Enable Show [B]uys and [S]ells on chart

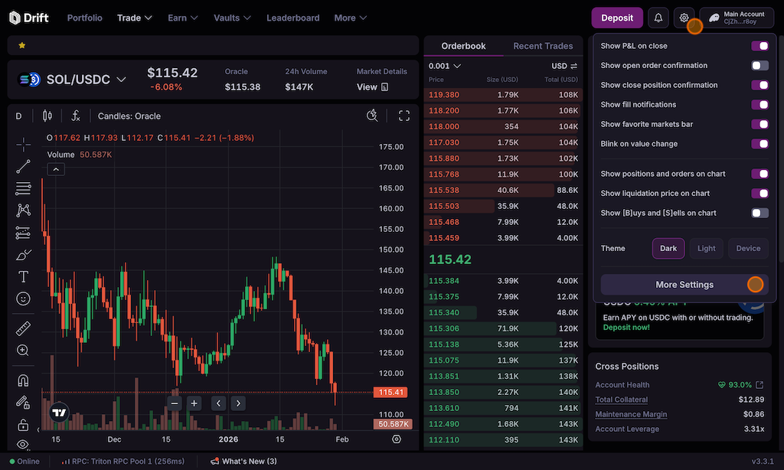759,214
